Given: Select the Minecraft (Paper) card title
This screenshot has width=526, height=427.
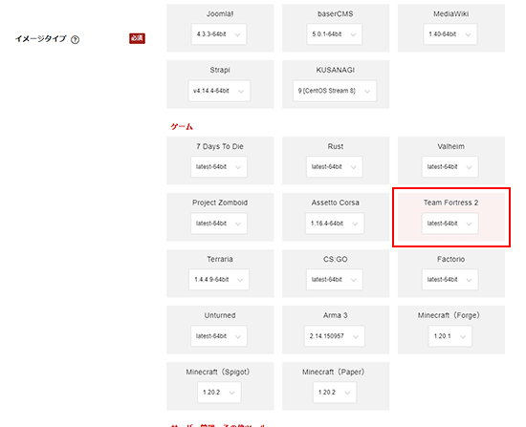Looking at the screenshot, I should tap(334, 372).
